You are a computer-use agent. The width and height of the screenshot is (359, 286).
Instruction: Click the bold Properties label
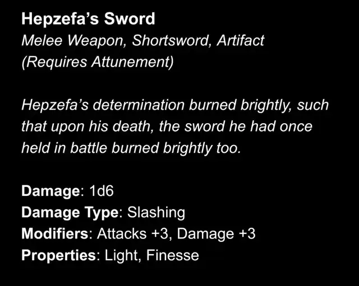click(59, 255)
